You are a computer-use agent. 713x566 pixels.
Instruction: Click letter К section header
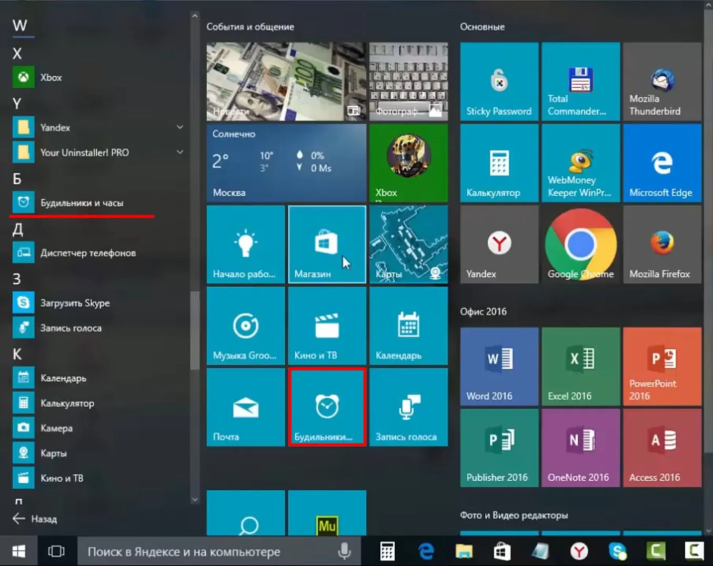[x=17, y=353]
